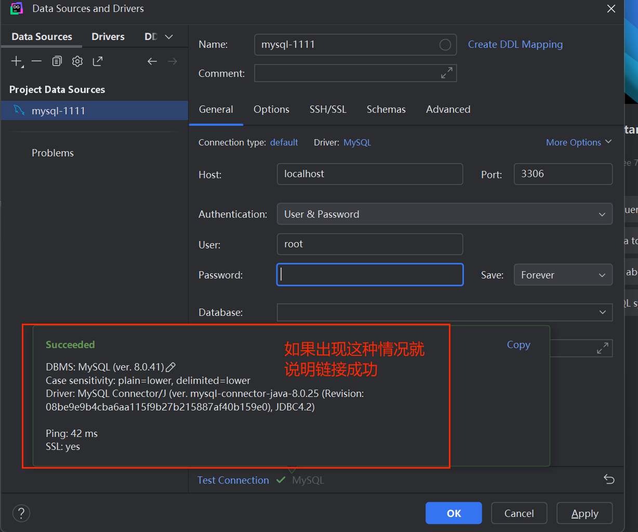638x532 pixels.
Task: Edit DBMS version with pencil icon
Action: click(x=170, y=367)
